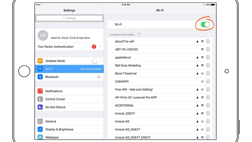Viewport: 252px width, 142px height.
Task: Tap the Bluetooth icon in sidebar
Action: (x=40, y=77)
